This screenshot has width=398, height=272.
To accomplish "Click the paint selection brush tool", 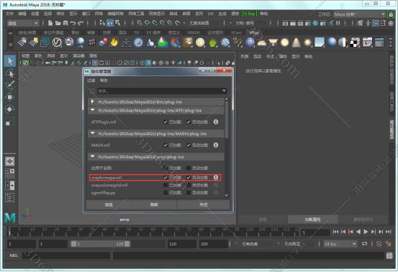I will pos(10,85).
